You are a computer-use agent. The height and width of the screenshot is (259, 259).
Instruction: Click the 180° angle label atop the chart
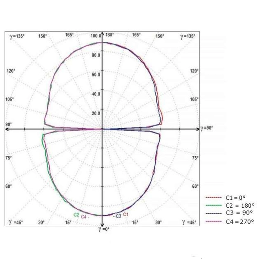click(109, 35)
